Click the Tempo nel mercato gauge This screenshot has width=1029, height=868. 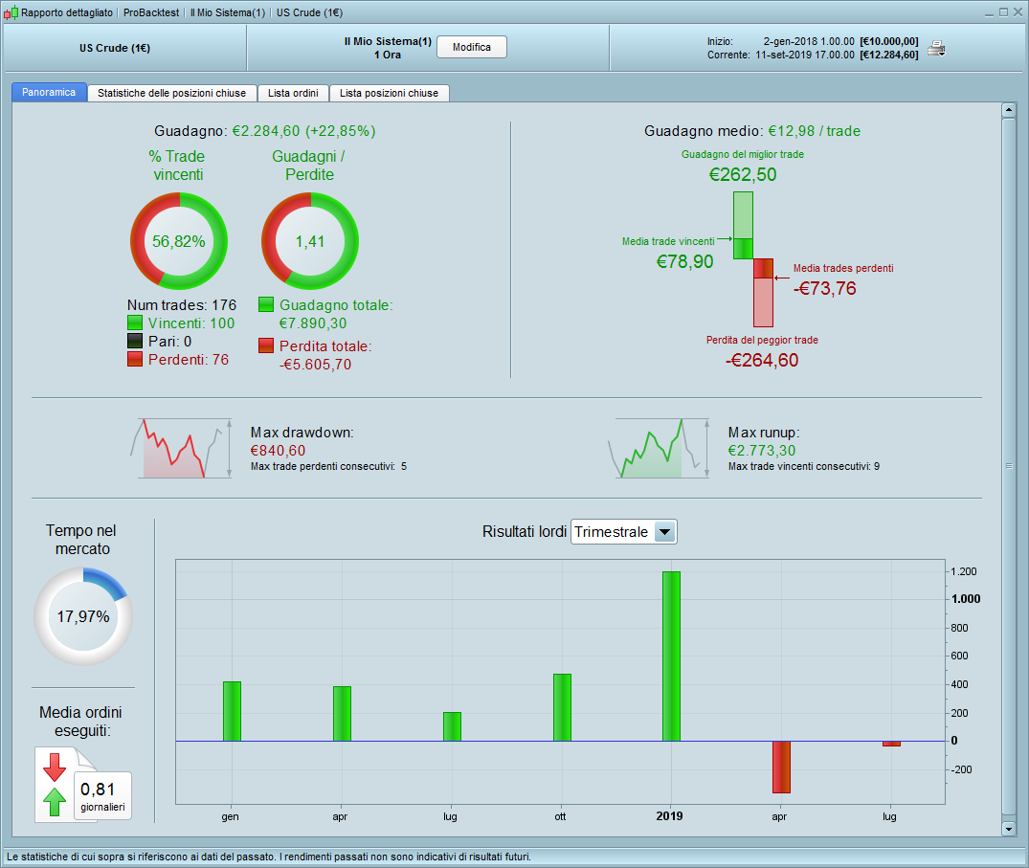pos(82,616)
